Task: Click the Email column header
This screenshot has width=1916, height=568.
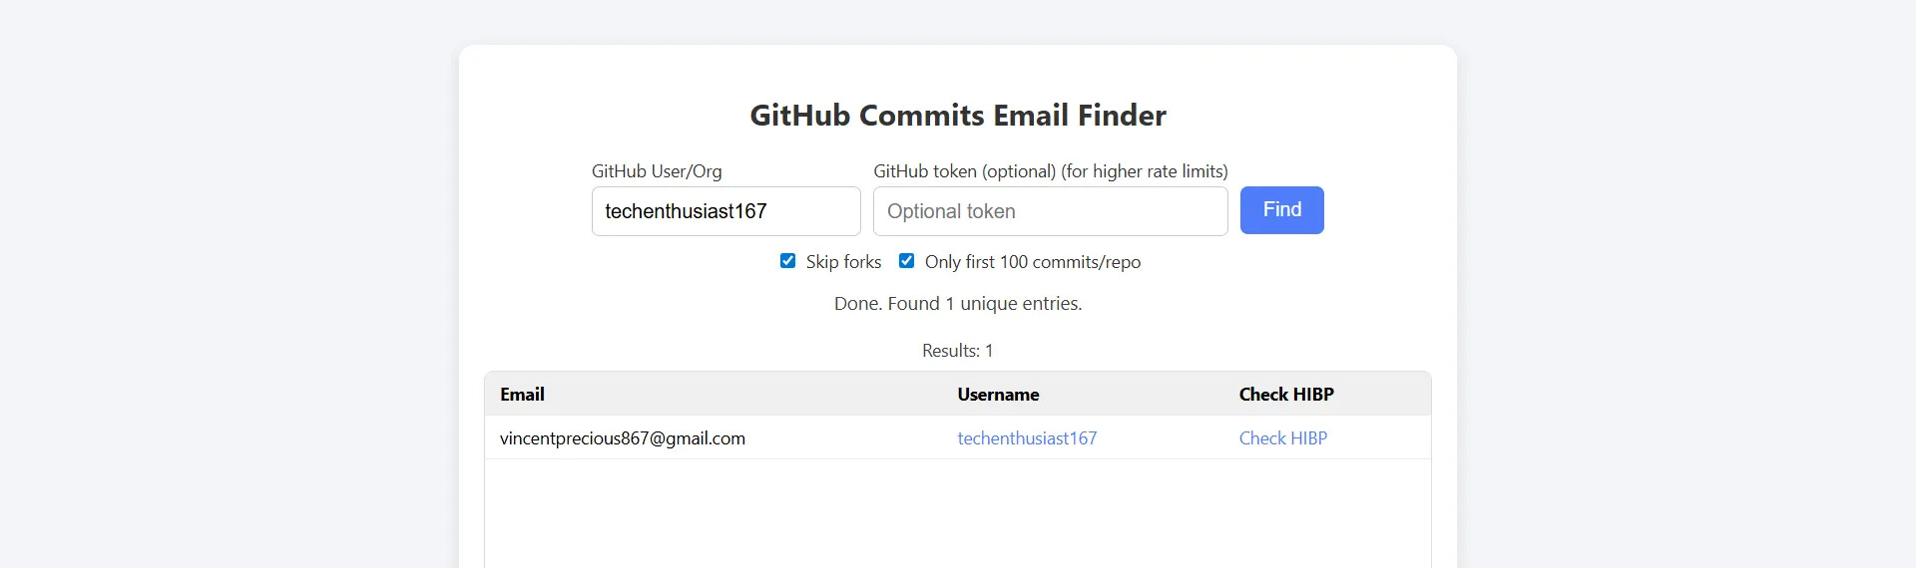Action: 522,395
